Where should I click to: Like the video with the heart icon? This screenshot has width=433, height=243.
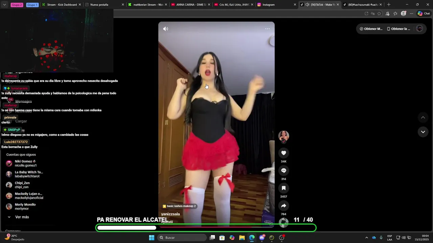point(283,153)
